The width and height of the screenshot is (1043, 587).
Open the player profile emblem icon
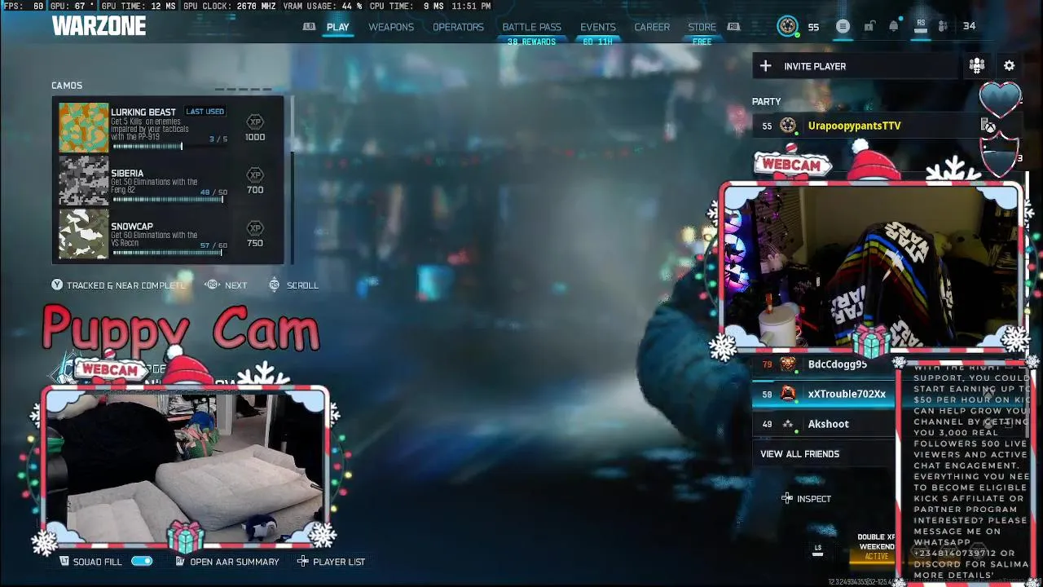(787, 26)
